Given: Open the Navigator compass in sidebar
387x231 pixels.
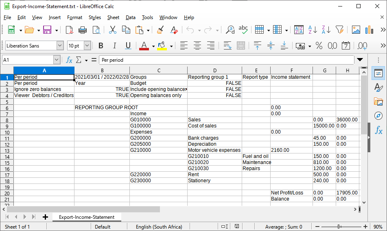Looking at the screenshot, I should tap(378, 116).
